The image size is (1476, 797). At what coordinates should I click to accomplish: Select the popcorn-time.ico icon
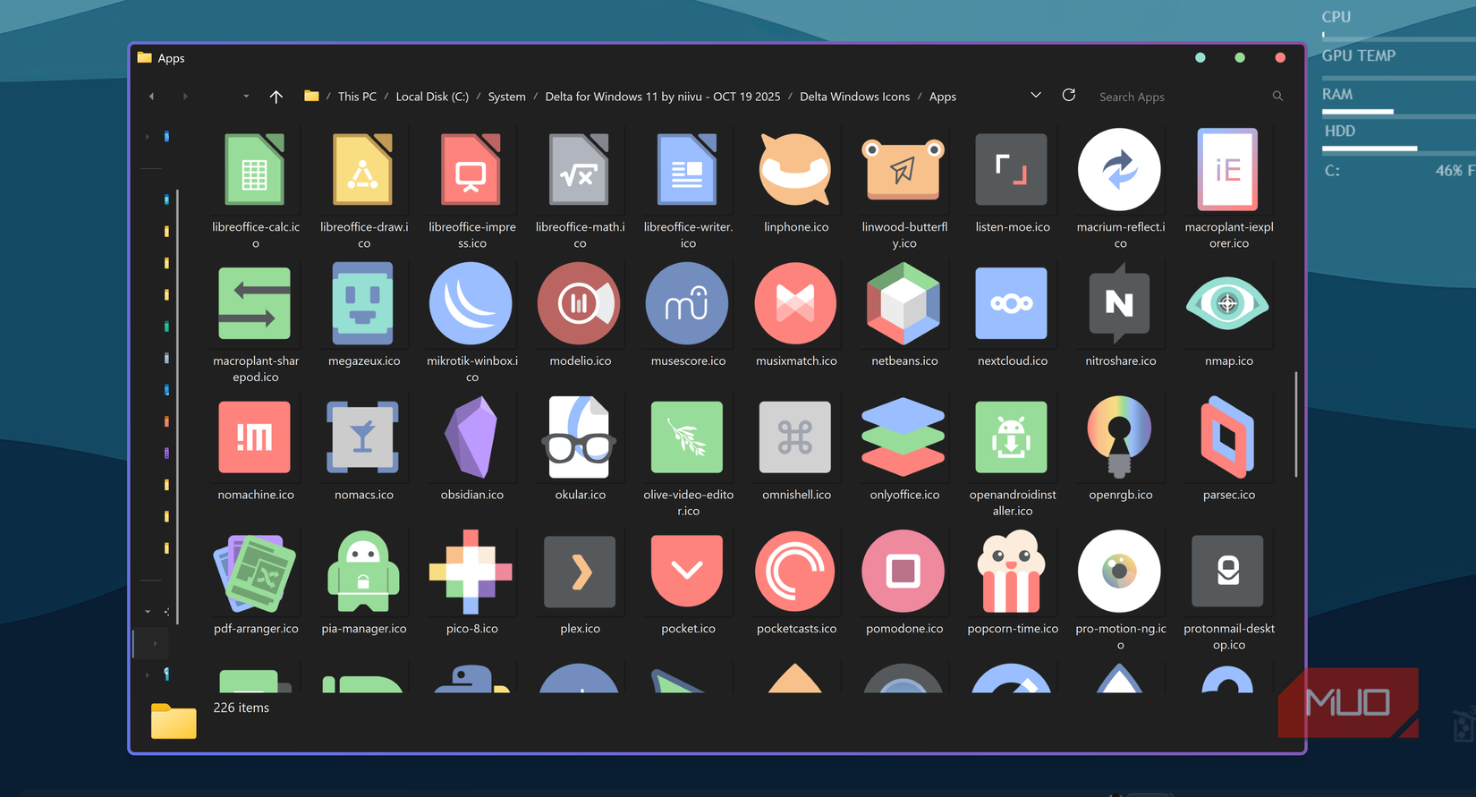1012,572
